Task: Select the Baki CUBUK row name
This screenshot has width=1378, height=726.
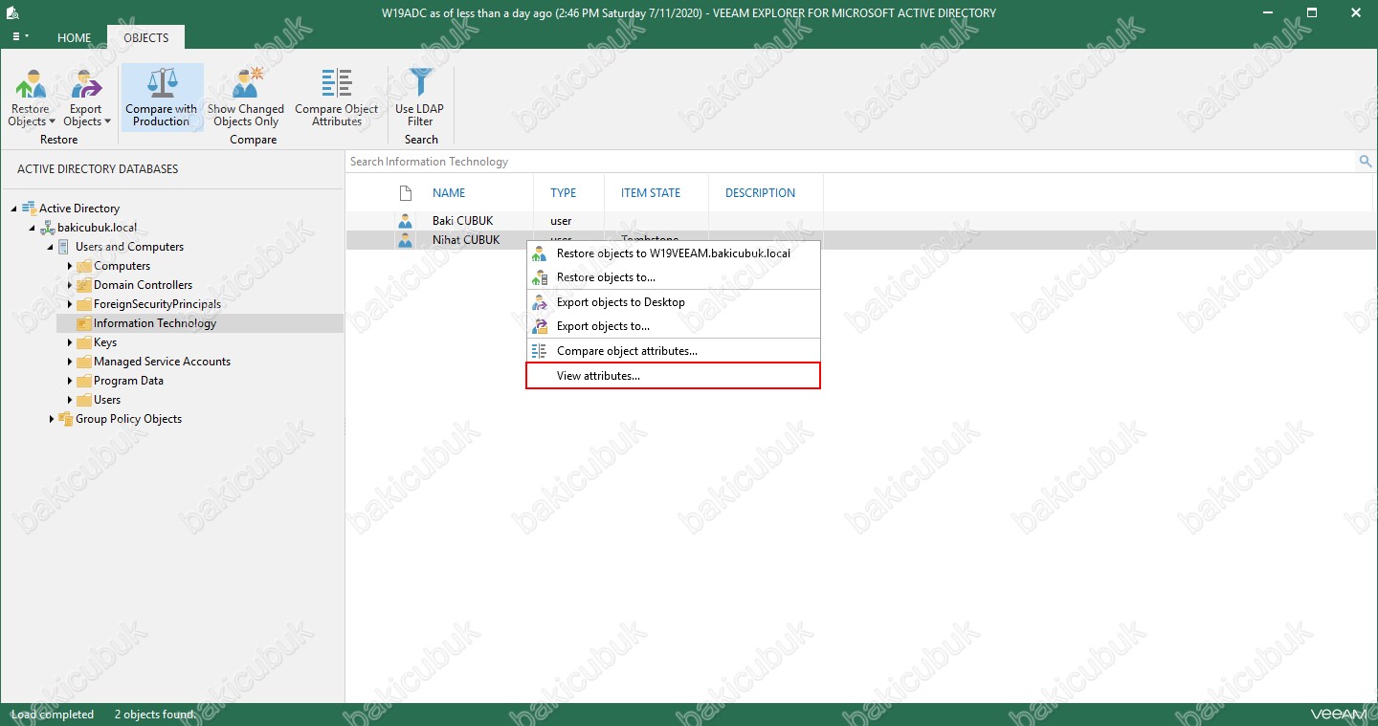Action: (462, 221)
